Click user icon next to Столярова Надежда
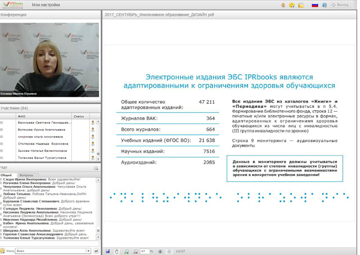This screenshot has height=255, width=360. pyautogui.click(x=93, y=143)
